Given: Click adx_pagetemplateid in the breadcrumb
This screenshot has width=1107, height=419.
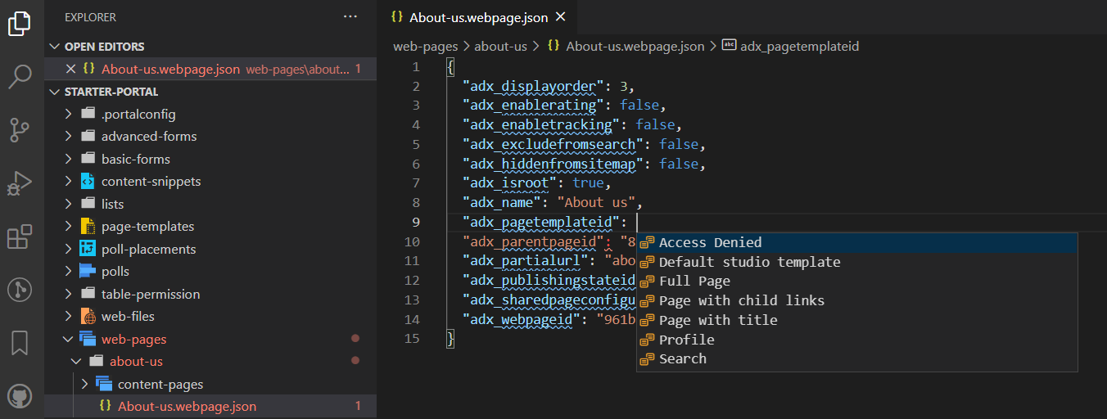Looking at the screenshot, I should [x=798, y=47].
